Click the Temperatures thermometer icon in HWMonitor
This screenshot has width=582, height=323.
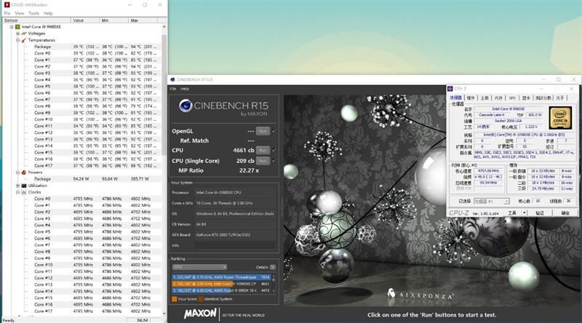click(x=24, y=40)
